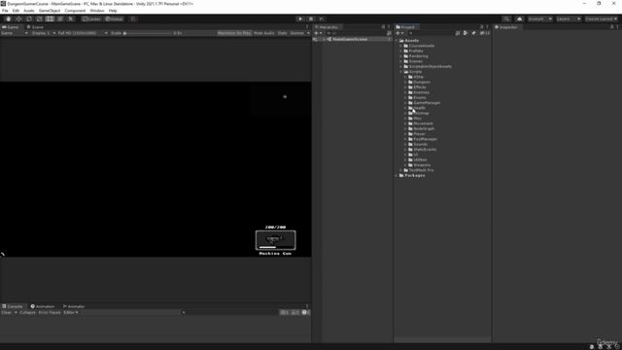This screenshot has width=622, height=350.
Task: Open the custom editor tools icon
Action: pos(71,19)
